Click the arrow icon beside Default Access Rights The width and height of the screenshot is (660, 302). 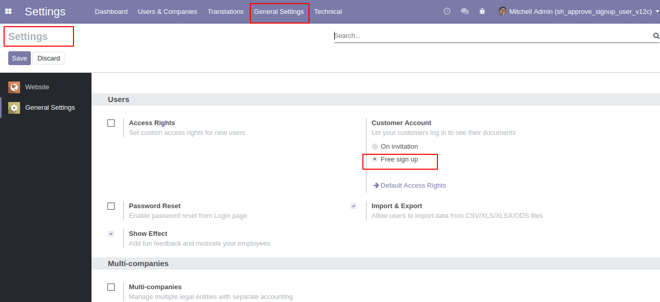coord(376,186)
